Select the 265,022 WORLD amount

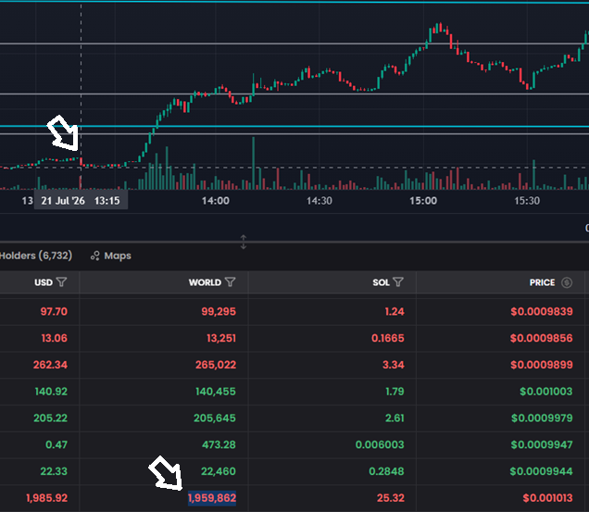[216, 365]
